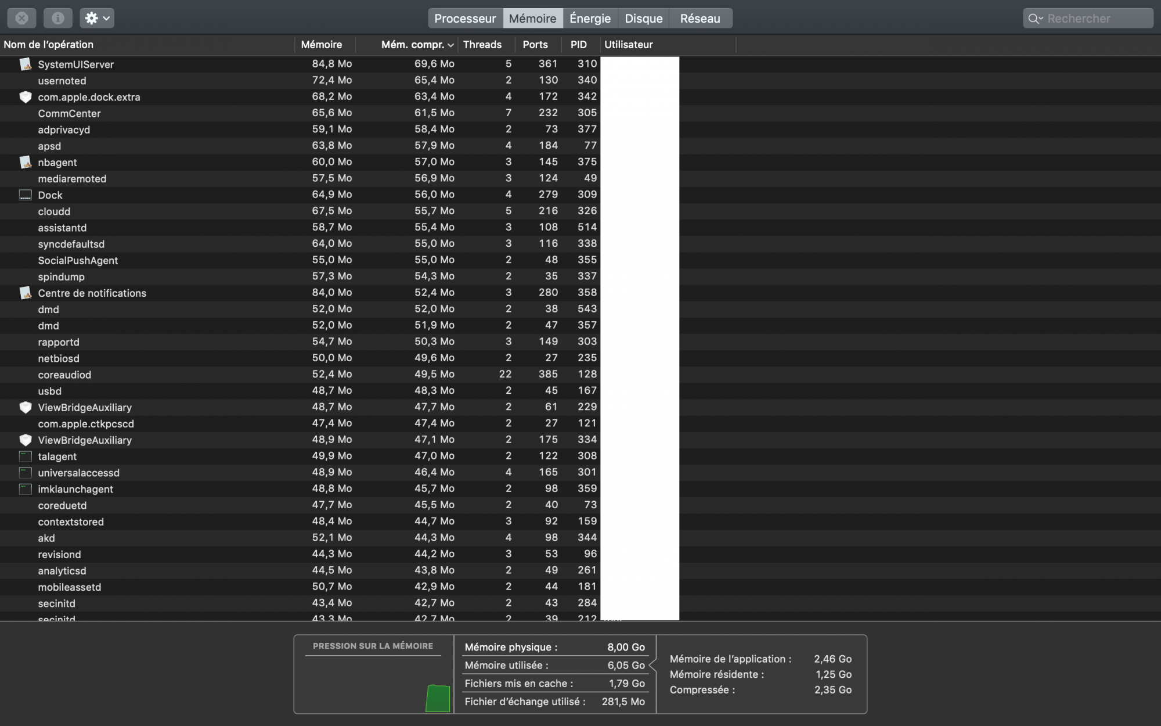Select shield icon of ViewBridgeAuxiliary PID 229
The image size is (1161, 726).
tap(25, 407)
